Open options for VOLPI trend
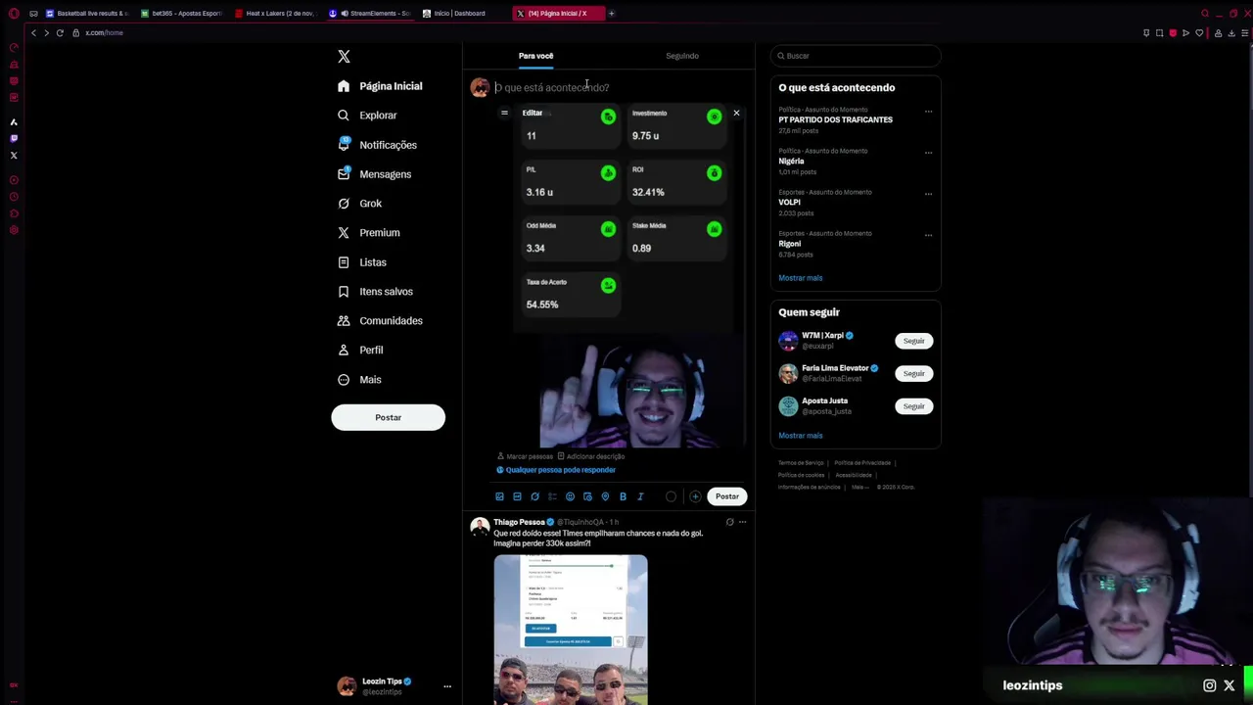This screenshot has width=1253, height=705. click(928, 194)
